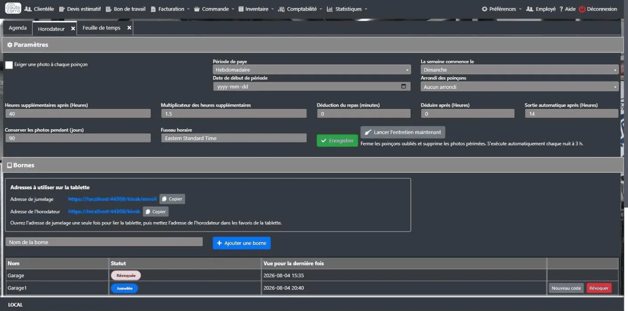Open the kiosk/enroll pairing link
The image size is (628, 311).
click(x=112, y=199)
